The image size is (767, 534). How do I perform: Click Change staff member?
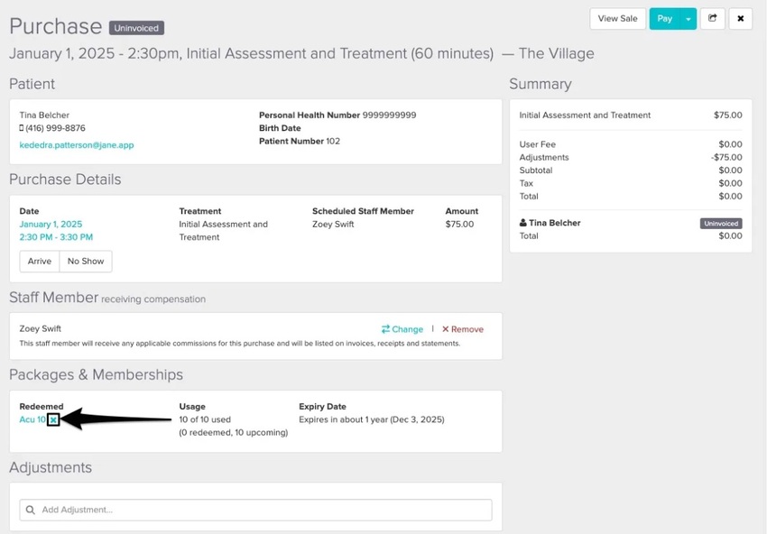point(402,329)
